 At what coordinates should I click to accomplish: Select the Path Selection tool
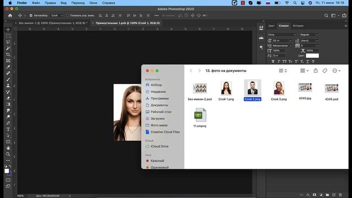point(8,136)
